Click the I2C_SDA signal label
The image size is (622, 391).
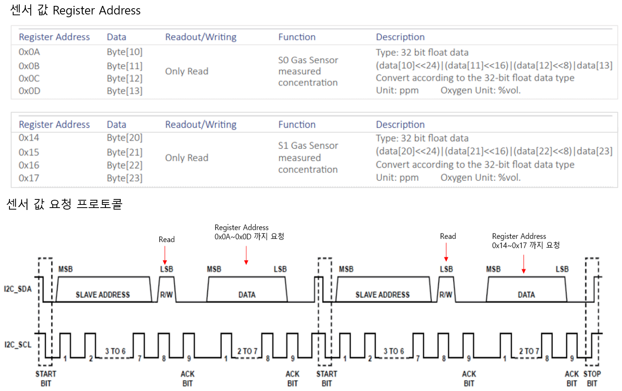(18, 289)
